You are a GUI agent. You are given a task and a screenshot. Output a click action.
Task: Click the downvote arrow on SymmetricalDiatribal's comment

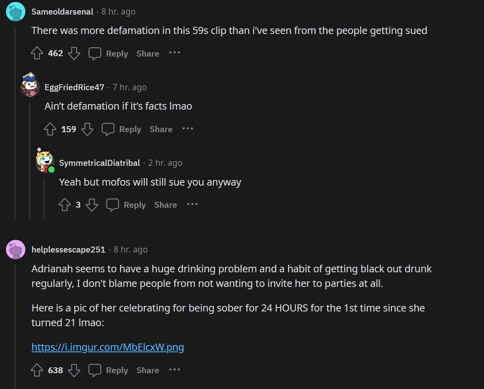click(92, 204)
